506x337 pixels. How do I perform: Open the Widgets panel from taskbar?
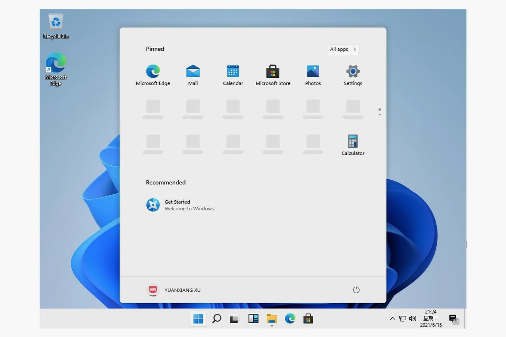(x=253, y=319)
